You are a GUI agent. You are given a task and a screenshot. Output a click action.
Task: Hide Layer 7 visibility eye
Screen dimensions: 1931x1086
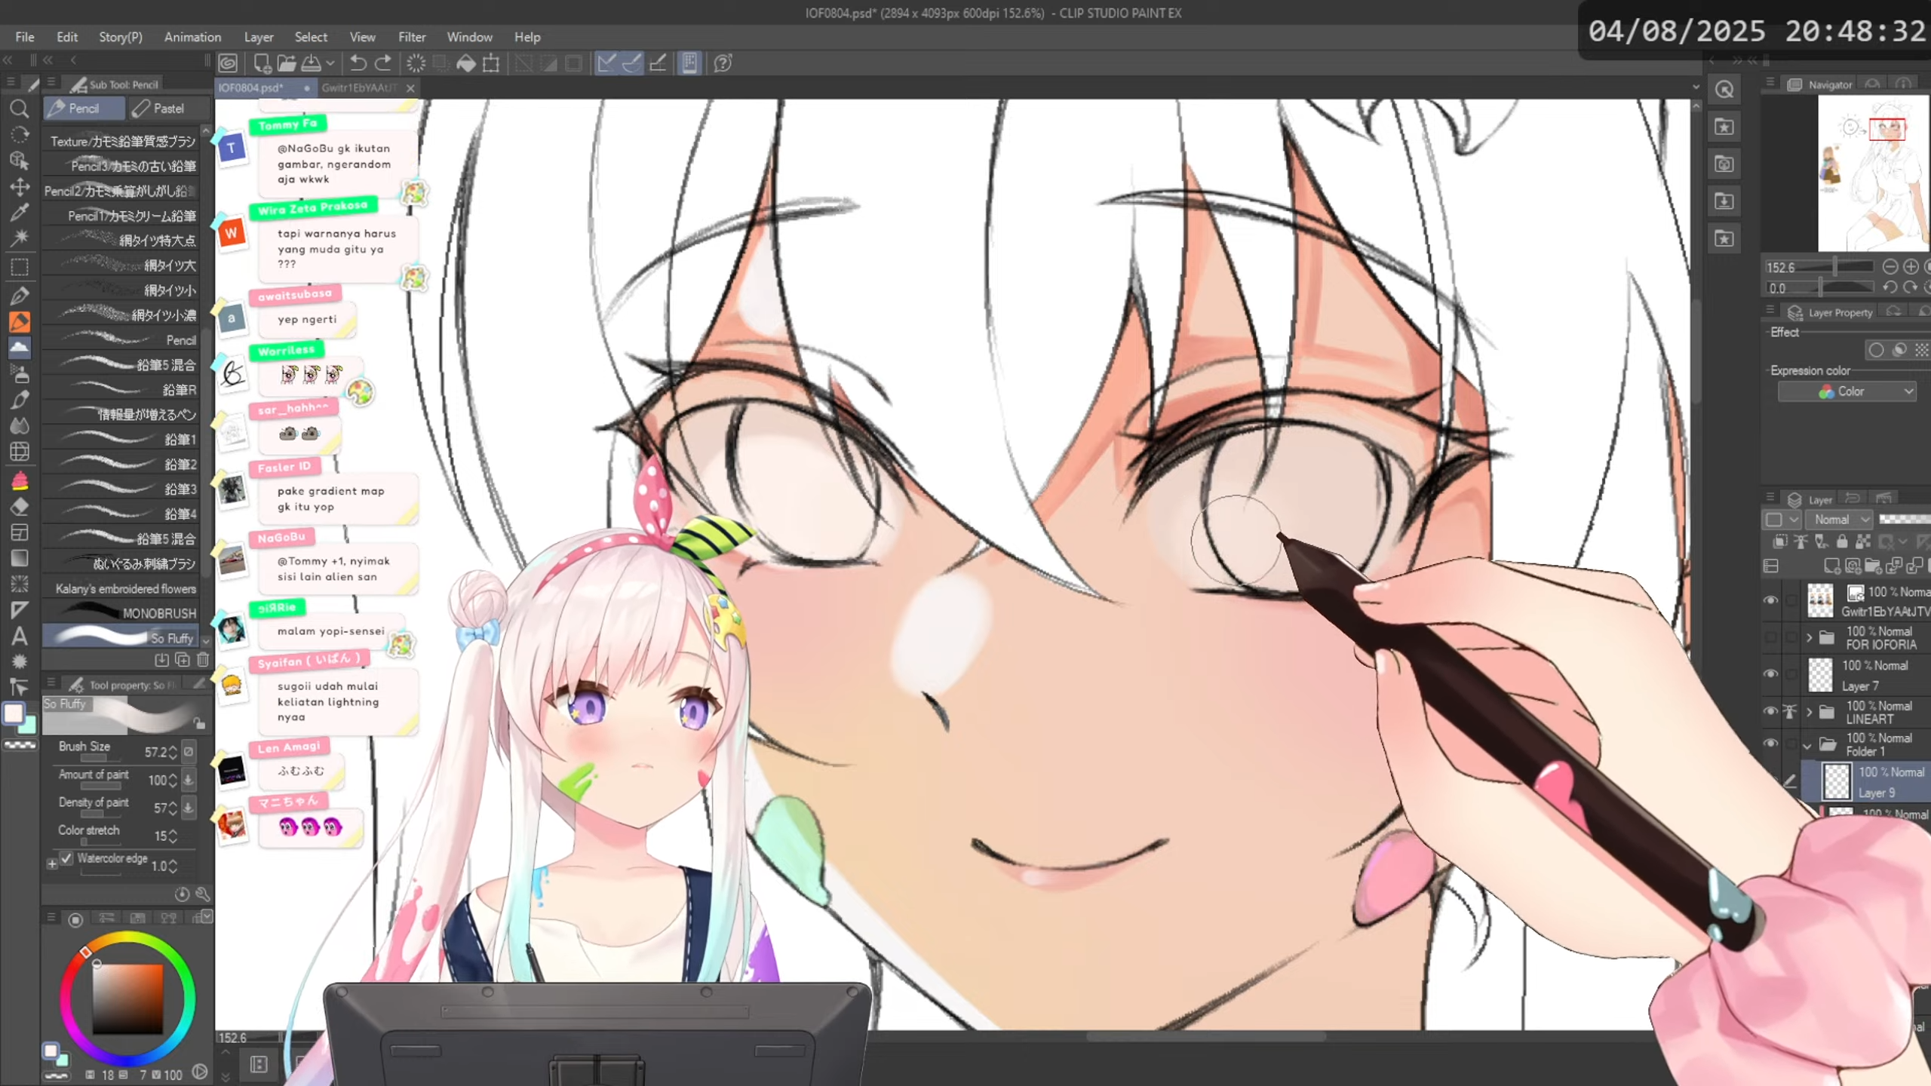(1770, 674)
